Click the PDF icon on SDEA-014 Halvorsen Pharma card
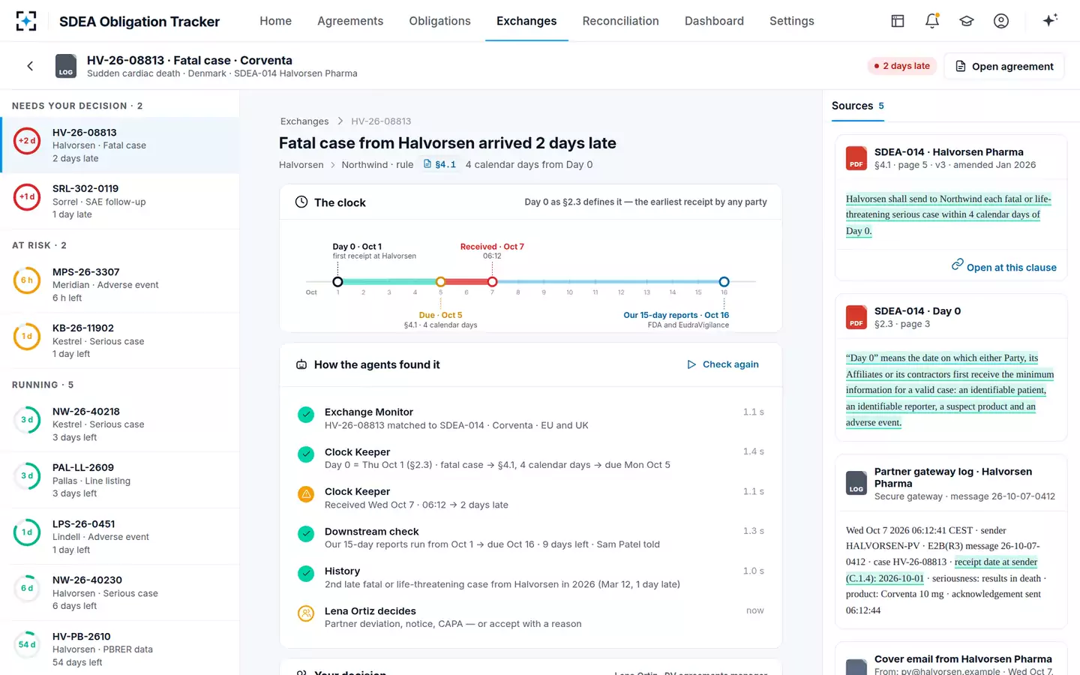Image resolution: width=1080 pixels, height=675 pixels. 856,158
